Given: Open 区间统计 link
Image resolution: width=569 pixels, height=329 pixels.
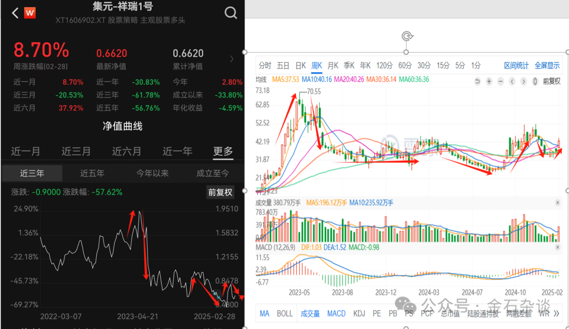Looking at the screenshot, I should coord(516,65).
